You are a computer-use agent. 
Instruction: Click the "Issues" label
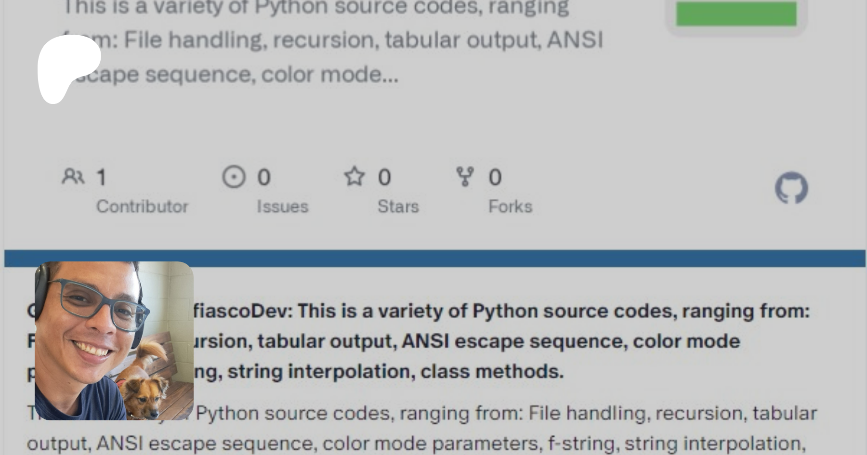282,207
